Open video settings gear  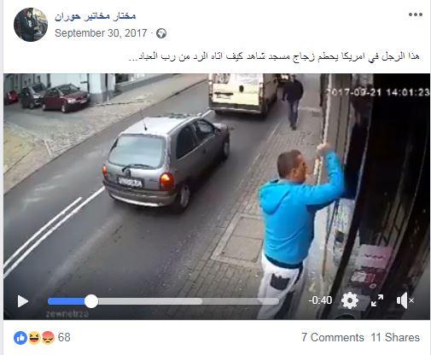(350, 300)
